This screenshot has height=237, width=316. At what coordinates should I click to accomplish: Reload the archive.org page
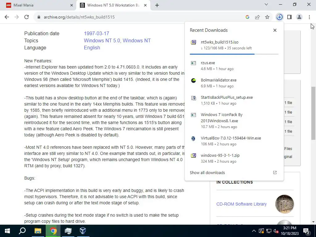(27, 17)
